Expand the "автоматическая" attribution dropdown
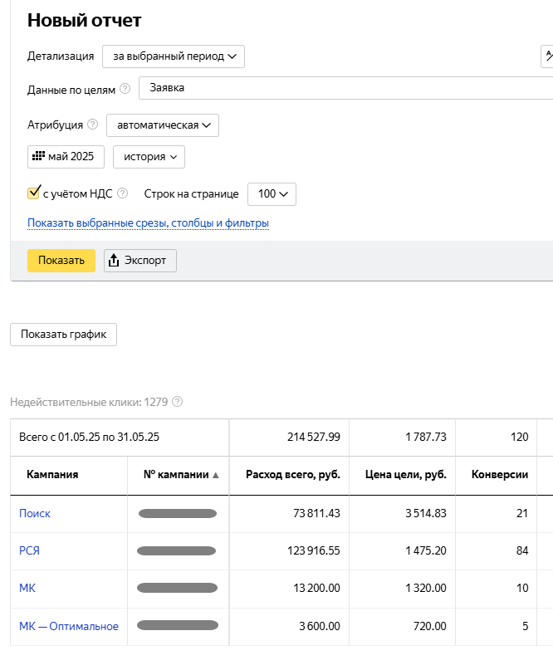The image size is (553, 665). pos(163,125)
